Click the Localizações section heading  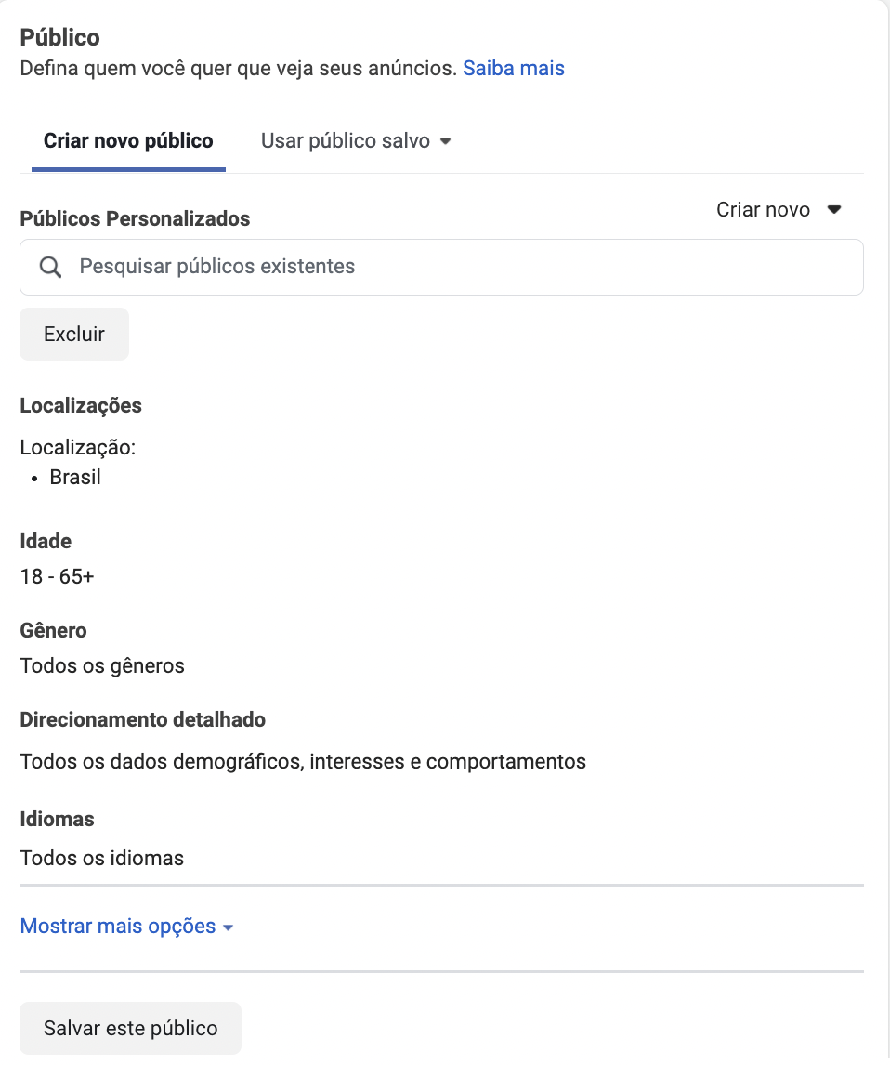tap(81, 405)
